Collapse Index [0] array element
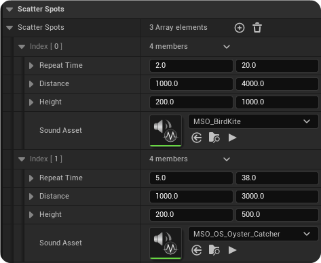Viewport: 321px width, 263px height. tap(22, 47)
